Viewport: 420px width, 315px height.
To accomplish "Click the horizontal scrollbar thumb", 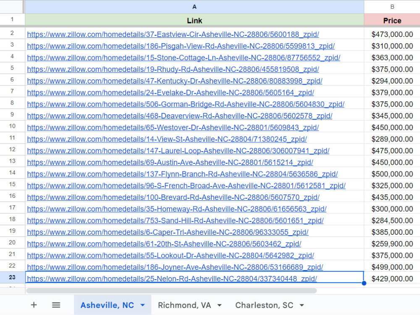I will [x=171, y=291].
